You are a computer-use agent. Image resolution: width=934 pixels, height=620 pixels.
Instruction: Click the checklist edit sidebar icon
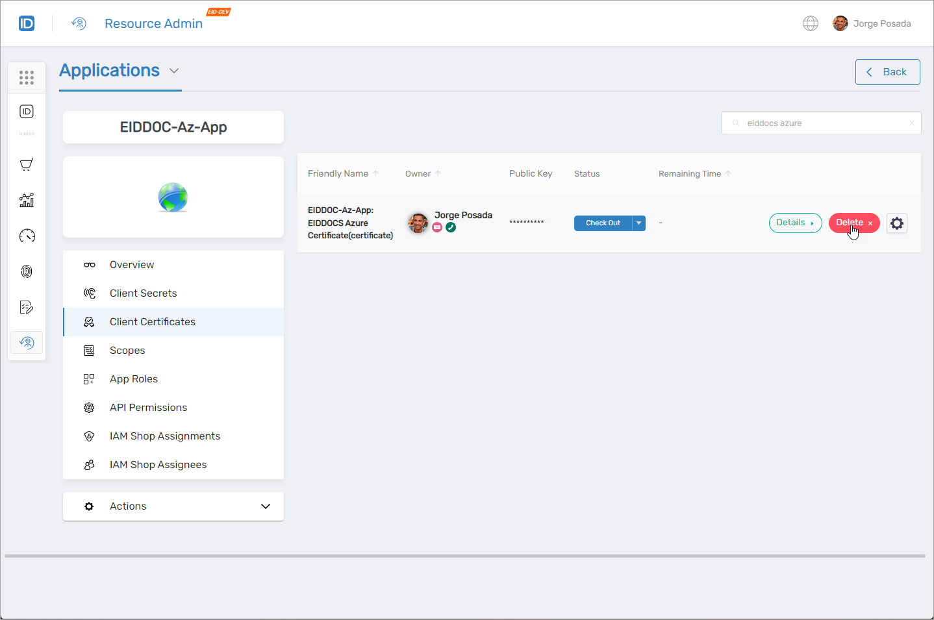pyautogui.click(x=27, y=307)
